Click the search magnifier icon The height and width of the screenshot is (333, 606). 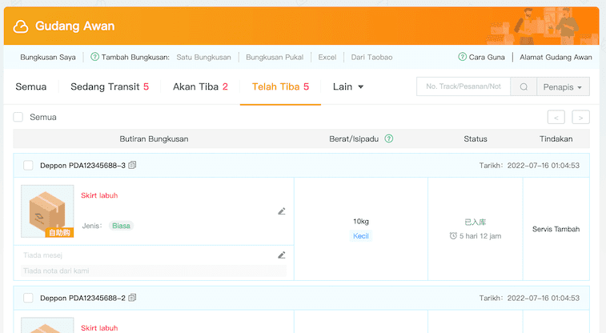[524, 86]
